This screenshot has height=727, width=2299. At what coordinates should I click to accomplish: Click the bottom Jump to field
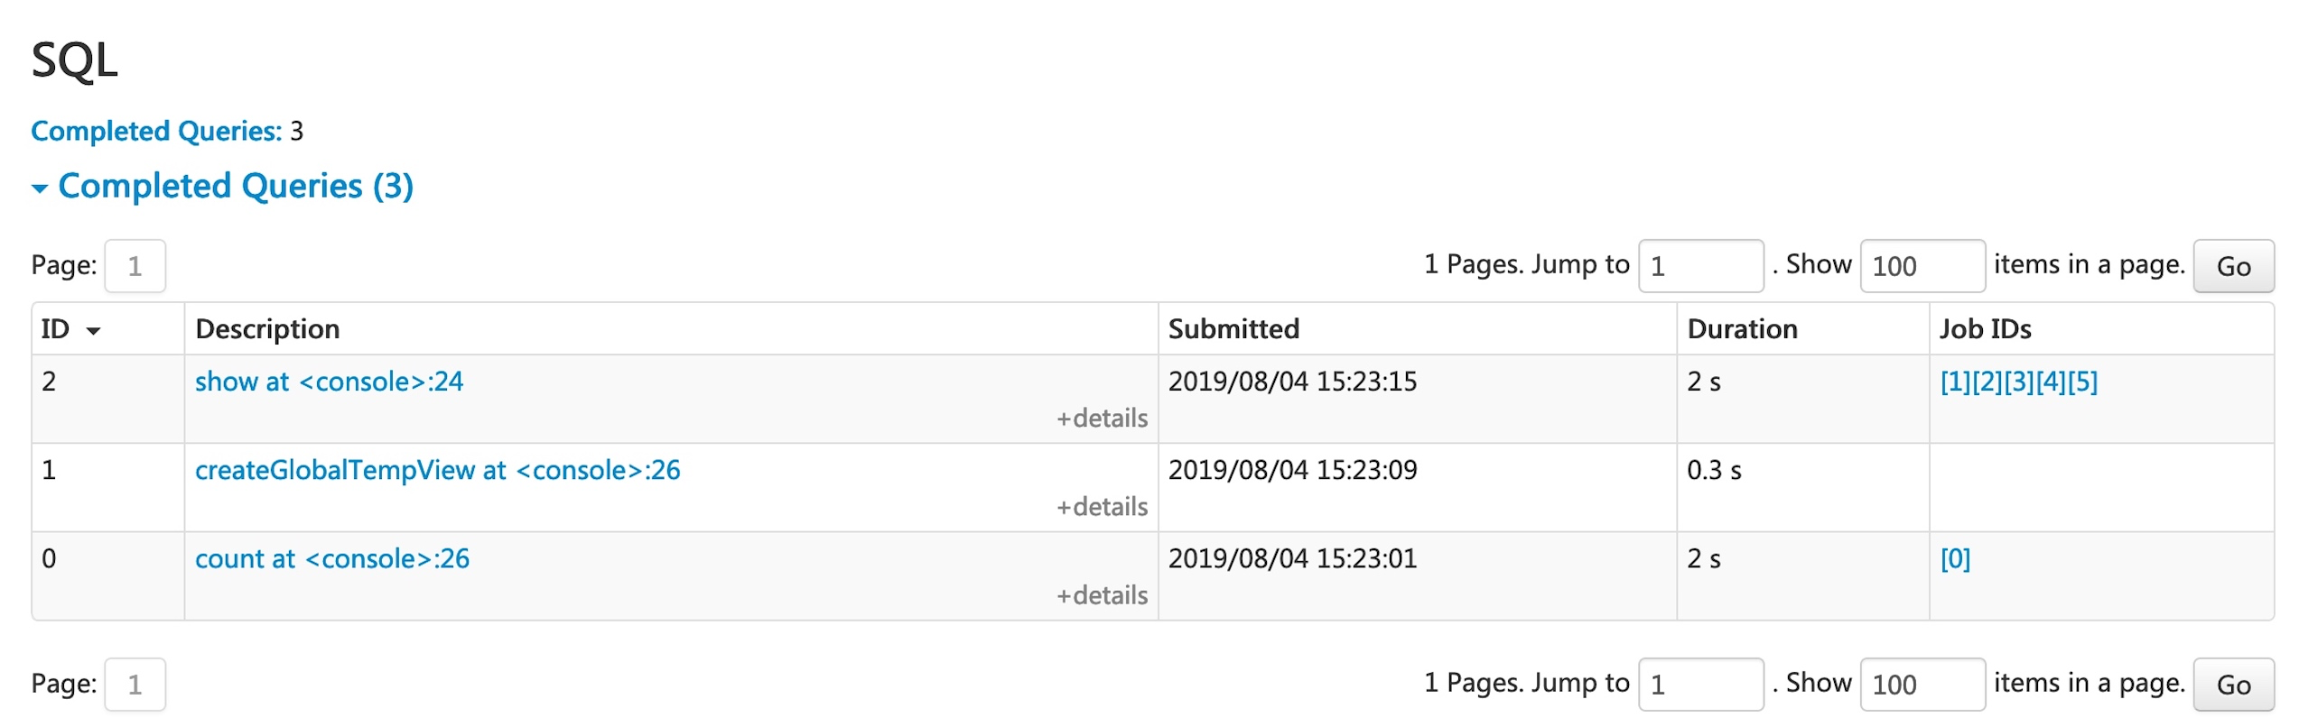coord(1699,684)
